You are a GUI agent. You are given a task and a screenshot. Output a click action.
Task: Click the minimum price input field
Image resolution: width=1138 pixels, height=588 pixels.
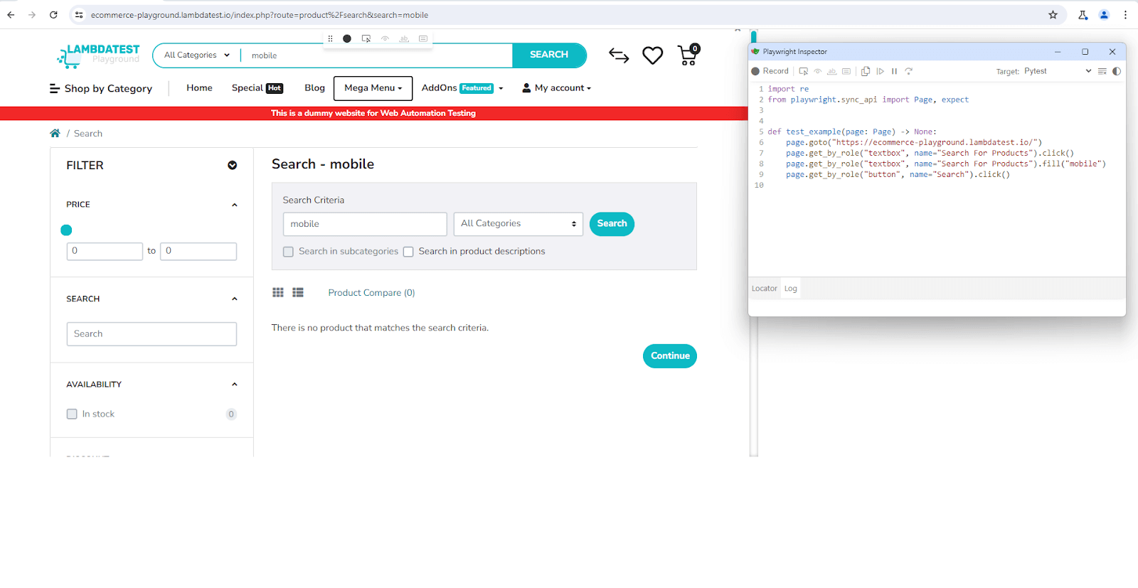coord(105,251)
